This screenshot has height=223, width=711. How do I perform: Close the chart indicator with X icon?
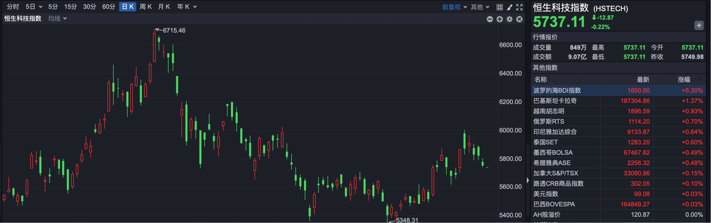520,19
